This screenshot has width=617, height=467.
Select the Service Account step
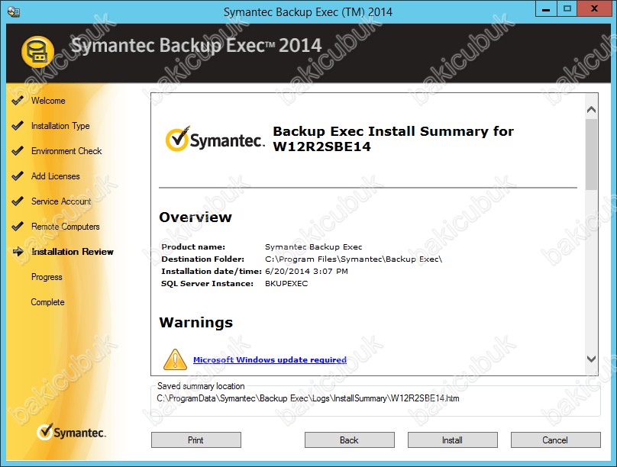(x=61, y=201)
